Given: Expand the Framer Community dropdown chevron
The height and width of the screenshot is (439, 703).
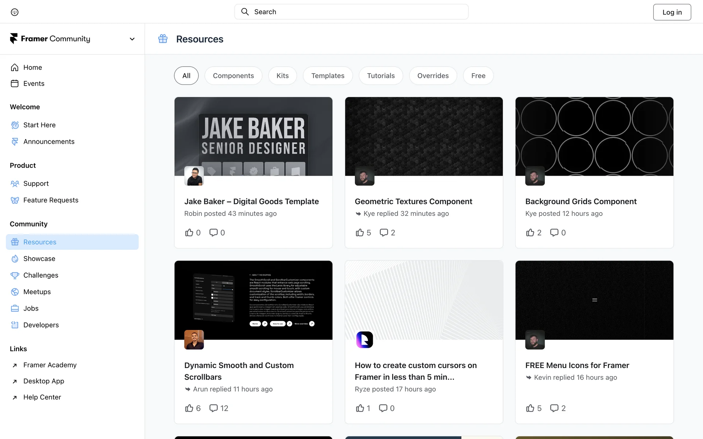Looking at the screenshot, I should click(132, 39).
